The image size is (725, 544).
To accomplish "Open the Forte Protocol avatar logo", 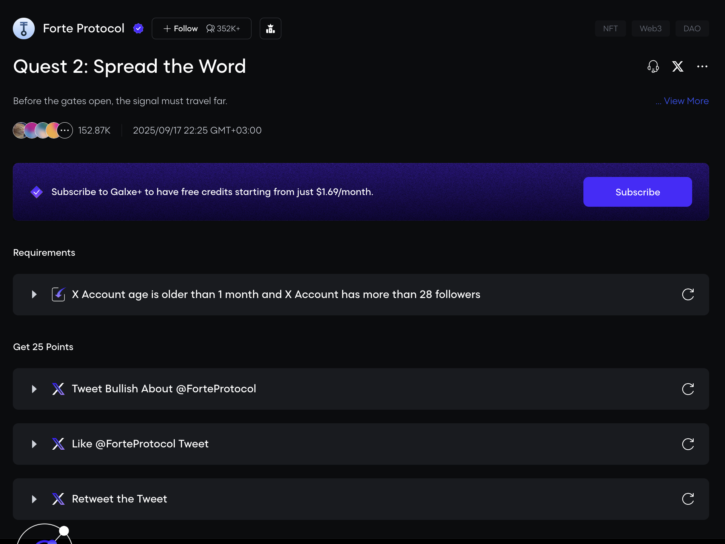I will [24, 29].
